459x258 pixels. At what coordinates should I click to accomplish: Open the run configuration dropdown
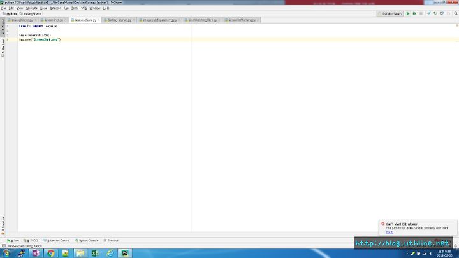(x=390, y=14)
